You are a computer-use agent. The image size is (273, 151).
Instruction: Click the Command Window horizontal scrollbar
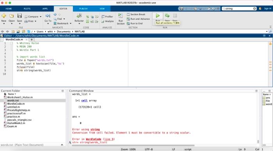tap(133, 146)
